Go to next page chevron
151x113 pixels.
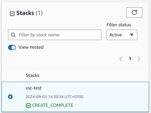139,59
